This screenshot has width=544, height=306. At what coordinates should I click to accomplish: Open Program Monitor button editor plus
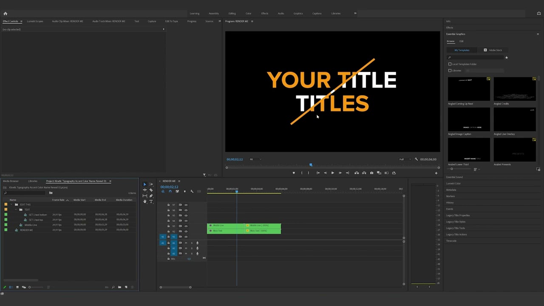(436, 173)
